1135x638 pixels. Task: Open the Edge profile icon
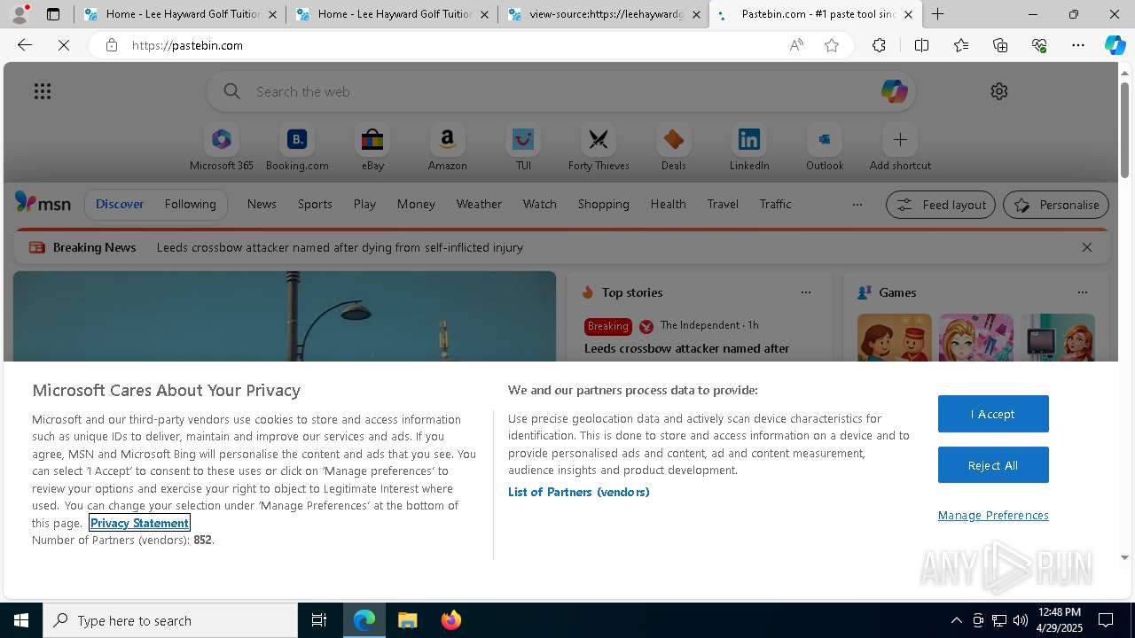coord(20,14)
